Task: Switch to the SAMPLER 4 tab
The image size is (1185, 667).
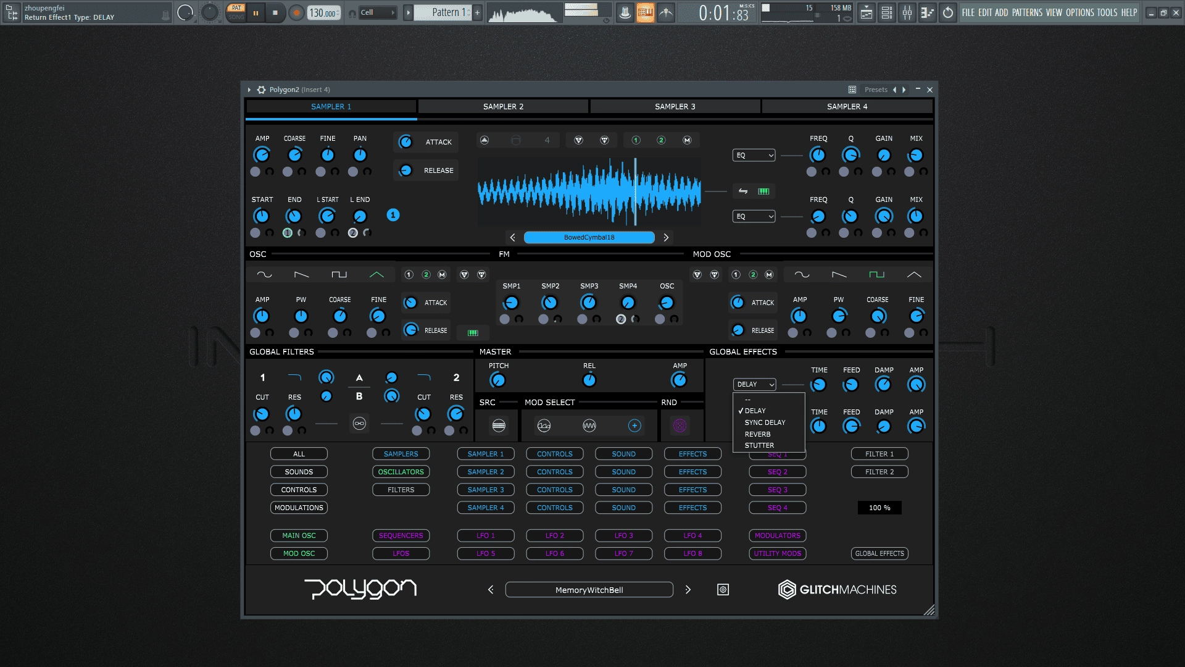Action: pyautogui.click(x=847, y=106)
